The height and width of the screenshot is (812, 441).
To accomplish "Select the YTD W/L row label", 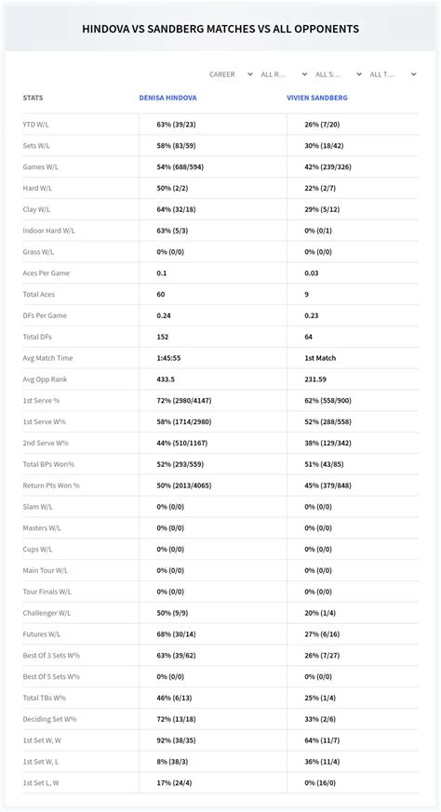I will click(35, 125).
